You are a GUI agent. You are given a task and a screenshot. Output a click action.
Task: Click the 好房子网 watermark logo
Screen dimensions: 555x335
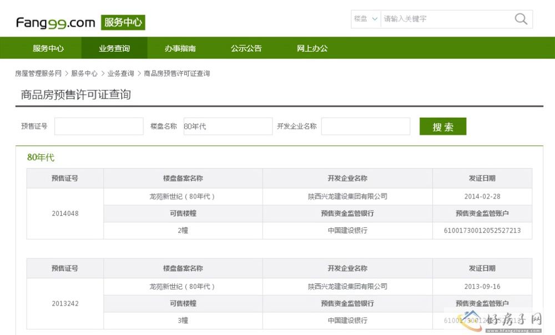click(502, 321)
